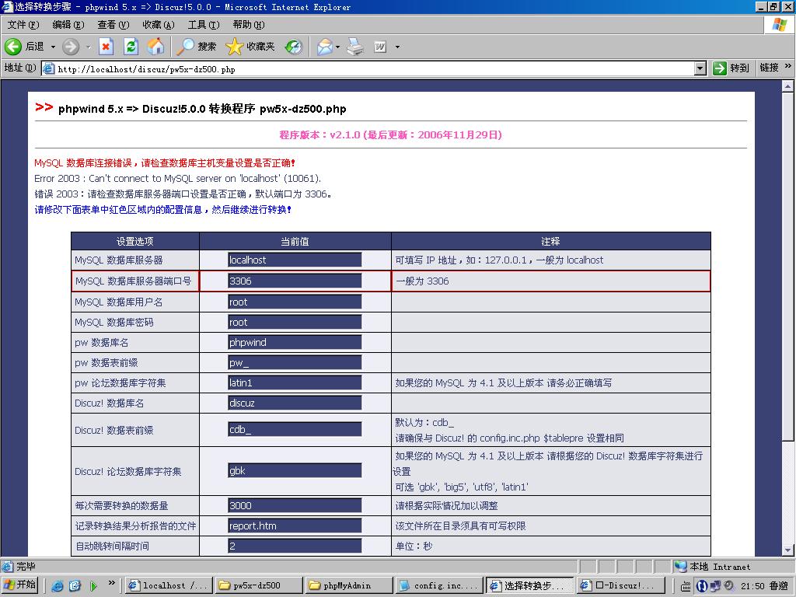This screenshot has width=796, height=597.
Task: Open the 查看 menu
Action: click(x=113, y=24)
